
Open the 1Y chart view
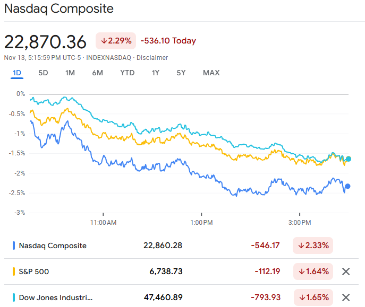point(155,73)
